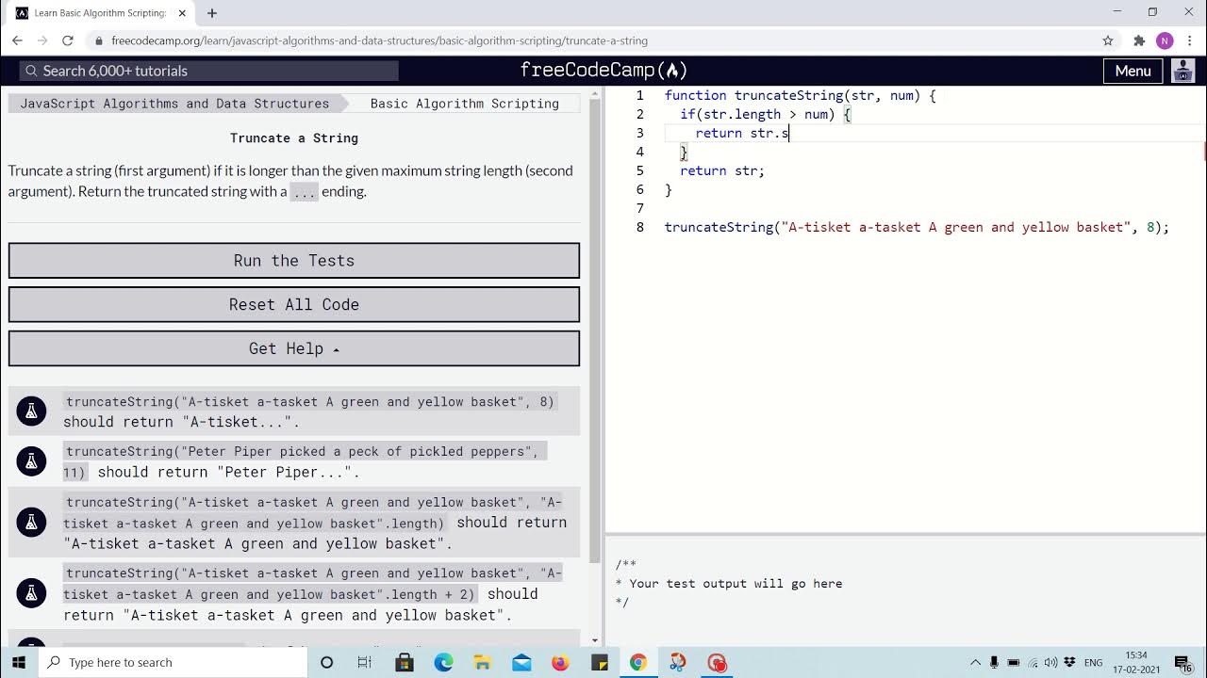
Task: Close the Learn Basic Algorithm Scripting tab
Action: [x=183, y=13]
